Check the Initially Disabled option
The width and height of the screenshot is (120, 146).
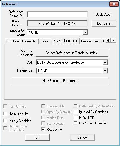point(5,121)
